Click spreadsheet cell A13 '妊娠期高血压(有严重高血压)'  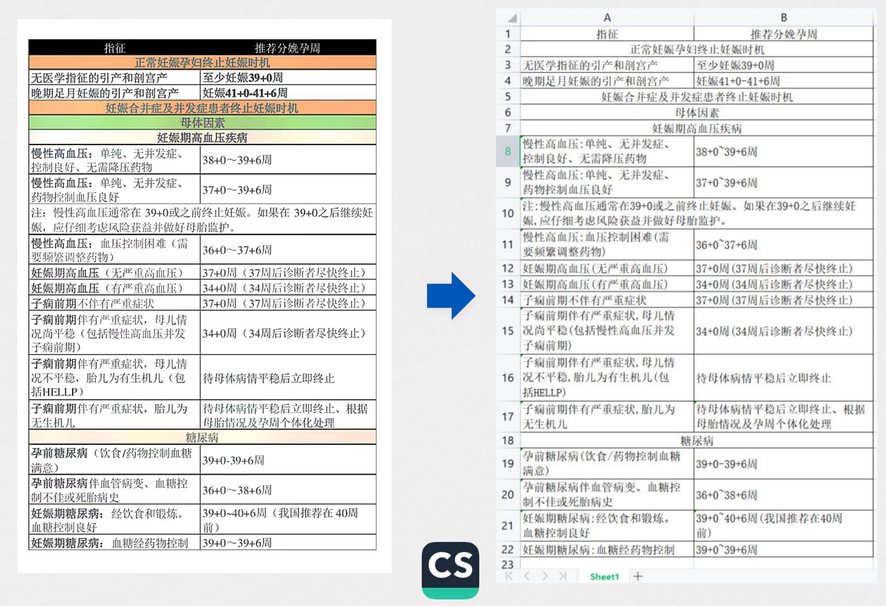pyautogui.click(x=607, y=284)
